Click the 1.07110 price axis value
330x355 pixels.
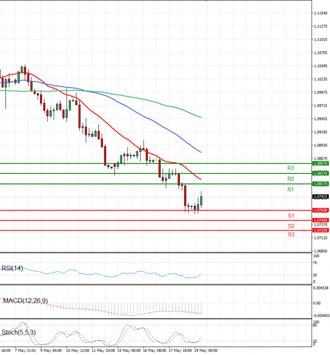point(321,238)
